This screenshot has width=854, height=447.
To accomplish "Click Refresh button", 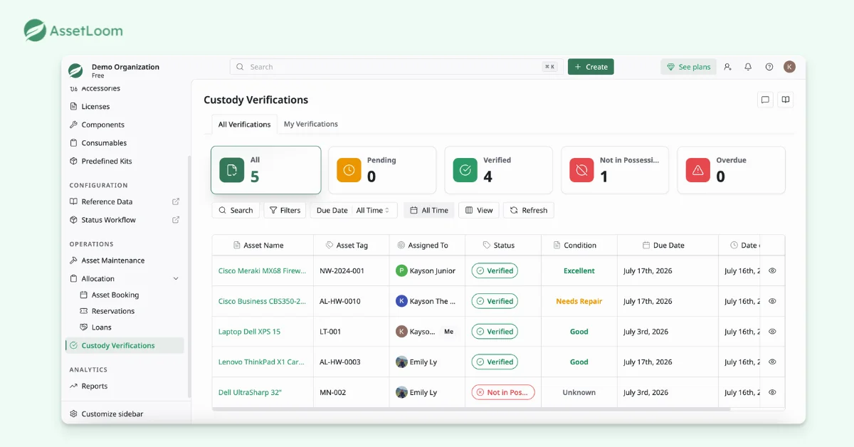I will [529, 210].
